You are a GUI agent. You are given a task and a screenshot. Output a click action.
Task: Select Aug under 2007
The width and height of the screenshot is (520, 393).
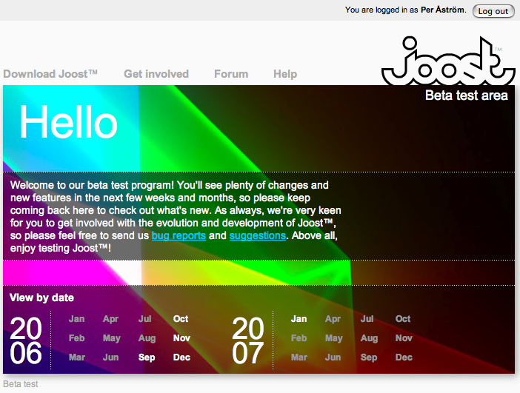(369, 338)
